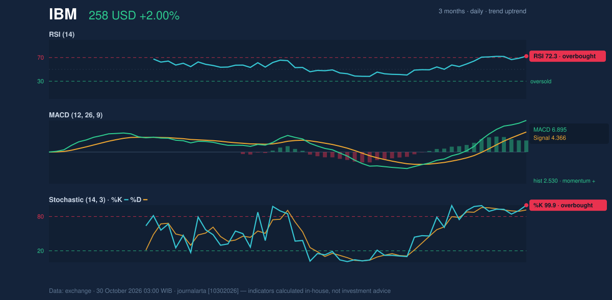Viewport: 612px width, 300px height.
Task: Click the Signal 4.366 value
Action: click(550, 138)
